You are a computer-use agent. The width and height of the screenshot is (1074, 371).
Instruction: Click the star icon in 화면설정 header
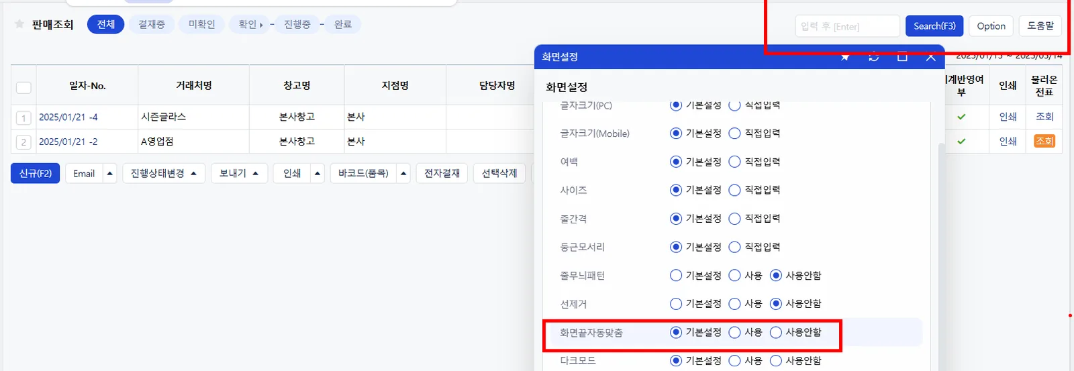(x=845, y=57)
